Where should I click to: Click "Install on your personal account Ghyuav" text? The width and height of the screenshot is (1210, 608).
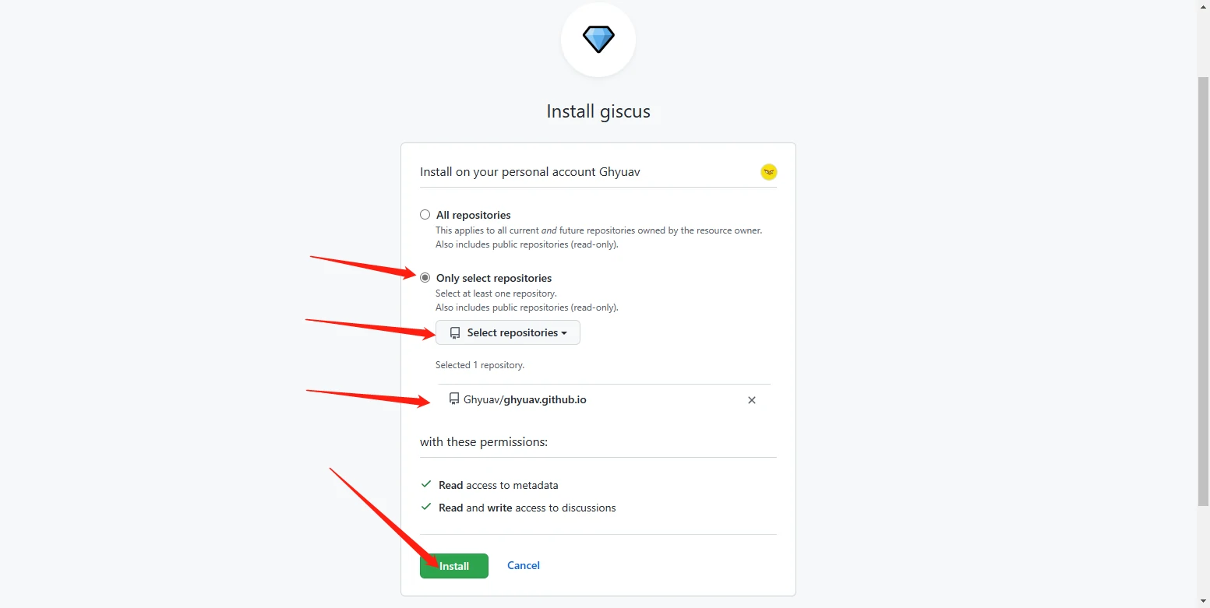pyautogui.click(x=530, y=172)
